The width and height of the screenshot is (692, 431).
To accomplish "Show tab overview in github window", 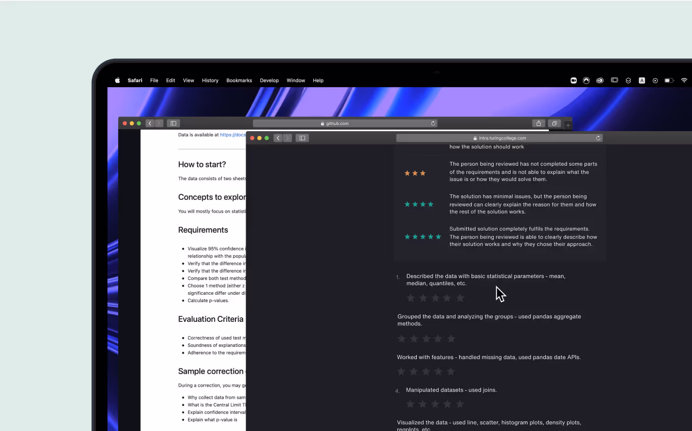I will 554,123.
